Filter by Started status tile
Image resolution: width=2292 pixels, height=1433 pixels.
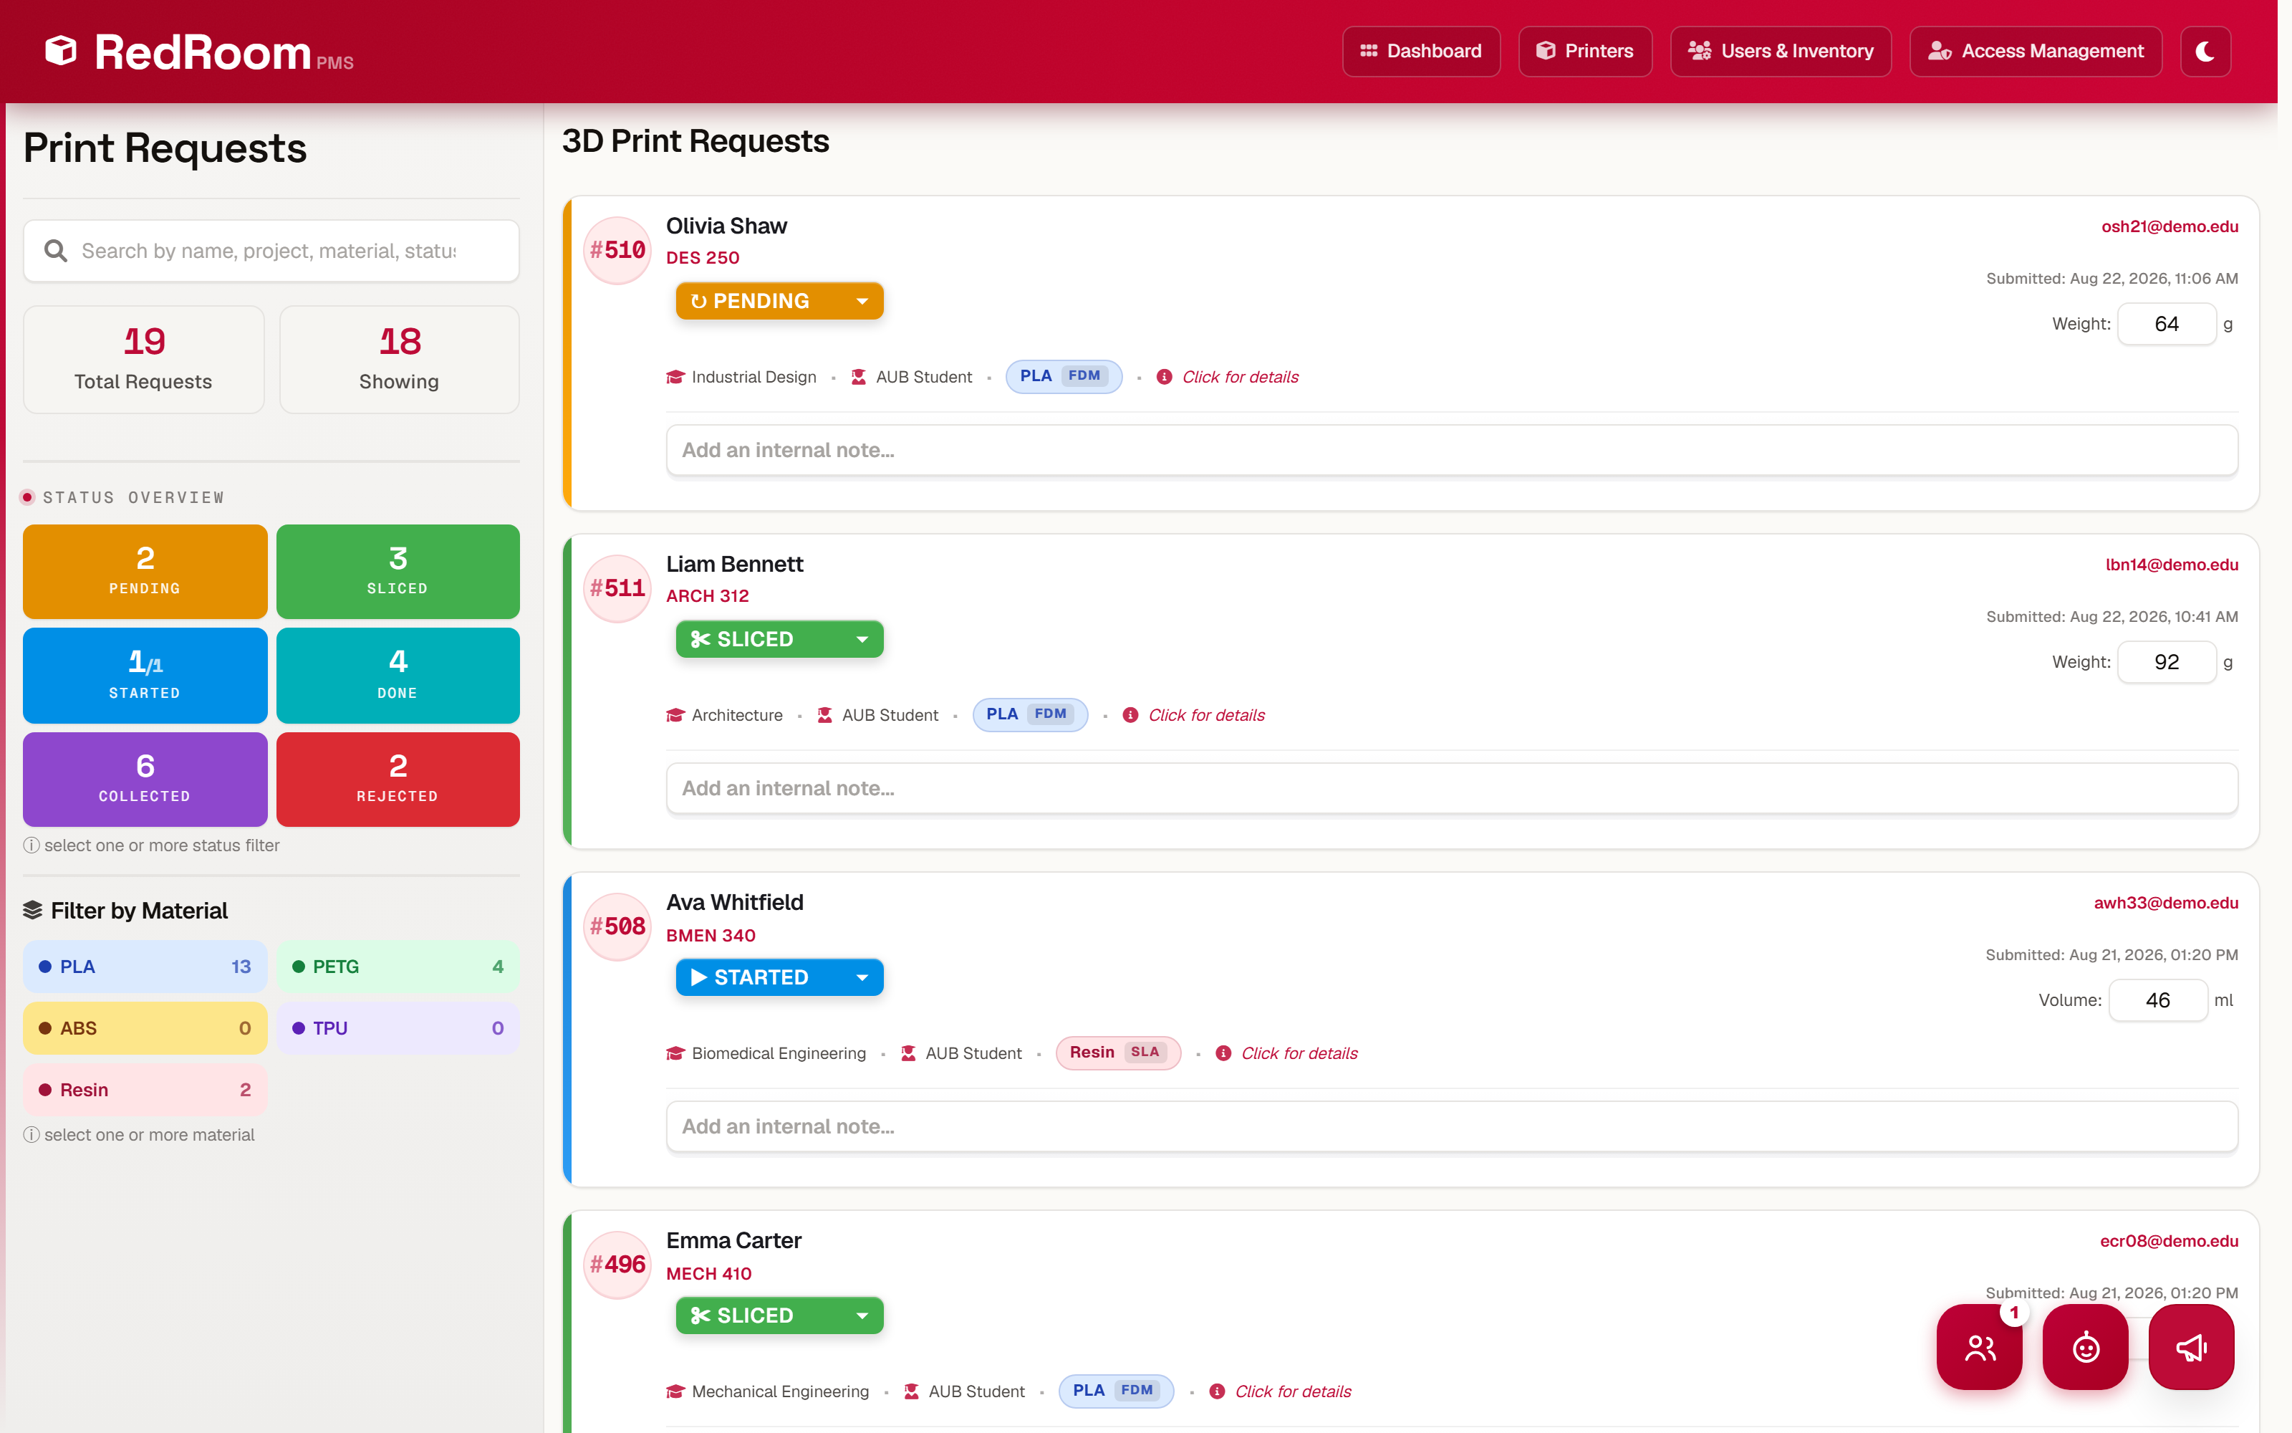click(x=145, y=676)
